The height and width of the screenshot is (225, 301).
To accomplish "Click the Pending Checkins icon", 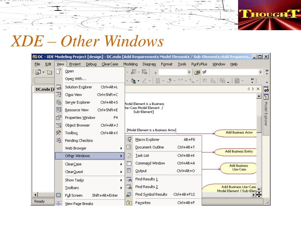I will (58, 140).
